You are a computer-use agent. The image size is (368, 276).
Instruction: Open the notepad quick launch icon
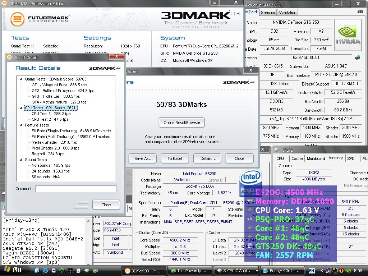click(x=78, y=271)
